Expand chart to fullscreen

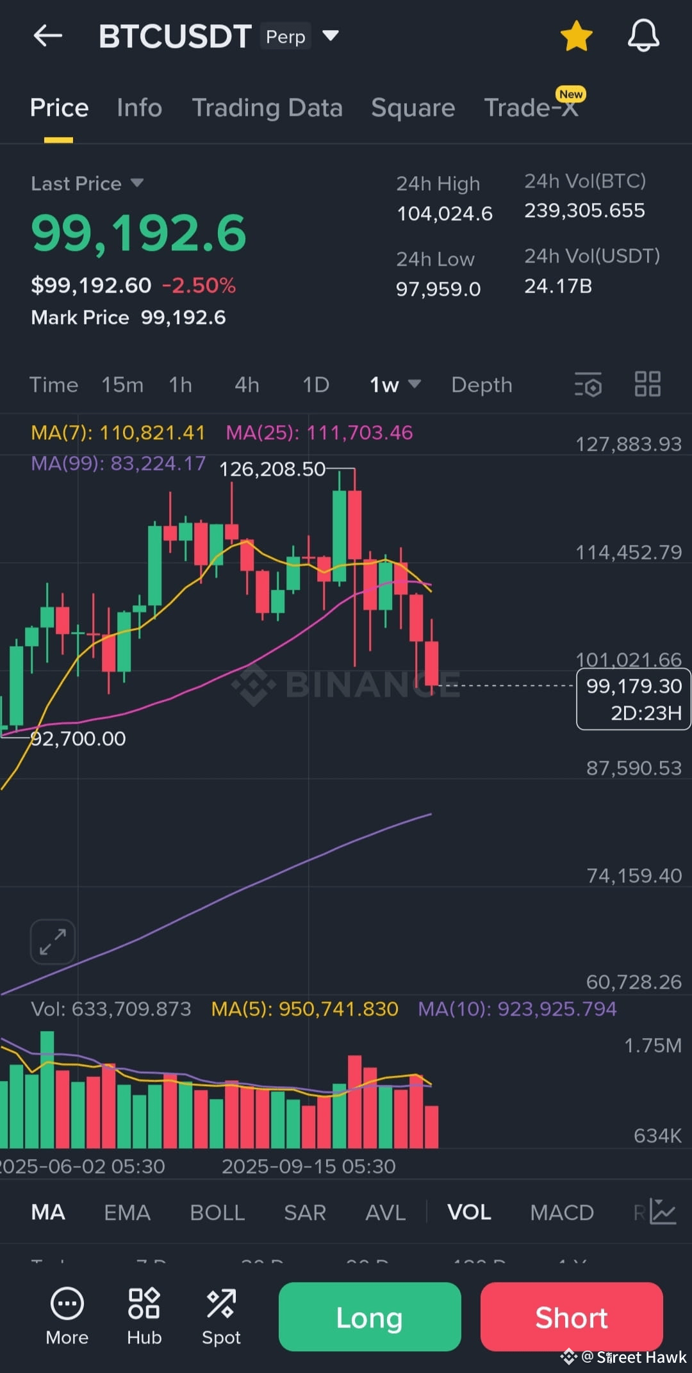coord(53,942)
